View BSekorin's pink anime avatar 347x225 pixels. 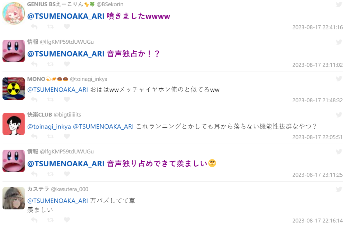[14, 13]
